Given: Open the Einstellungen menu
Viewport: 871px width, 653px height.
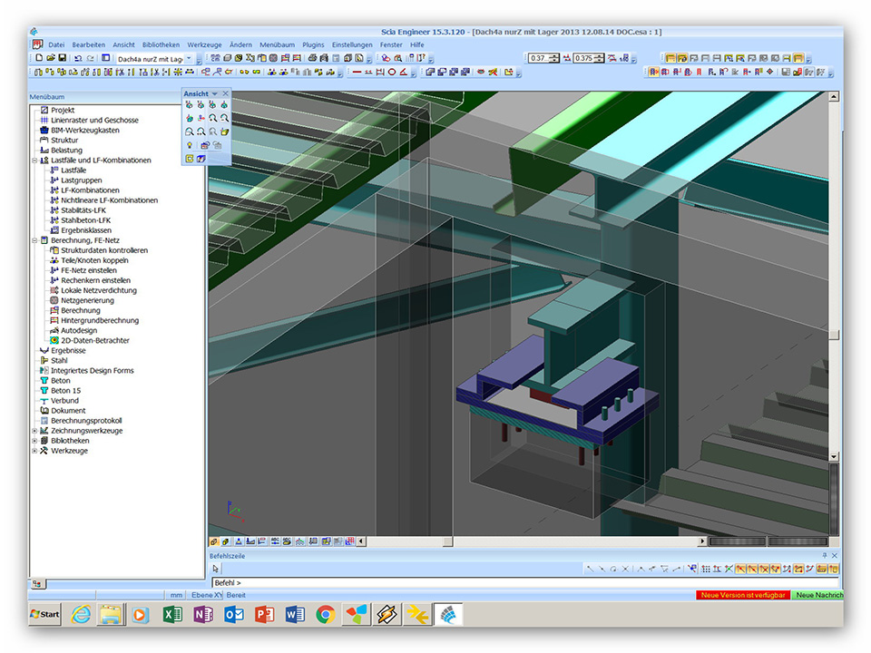Looking at the screenshot, I should [352, 44].
